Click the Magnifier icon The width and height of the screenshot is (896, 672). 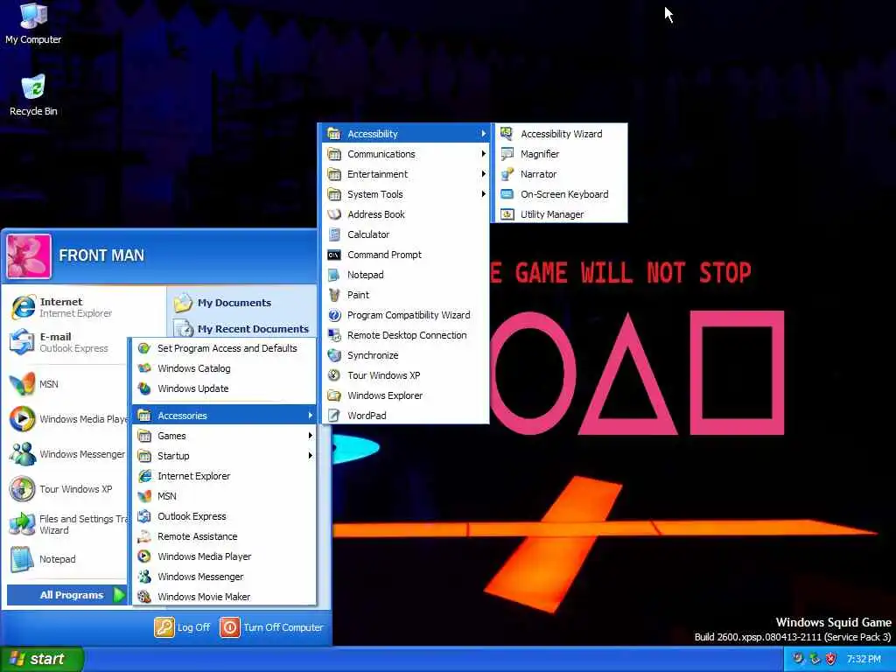[507, 154]
